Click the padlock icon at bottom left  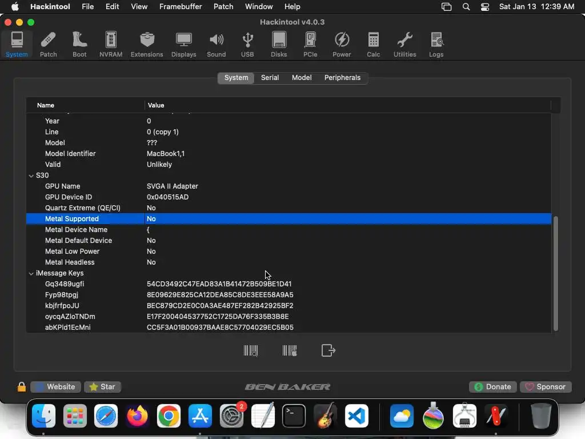[x=22, y=387]
